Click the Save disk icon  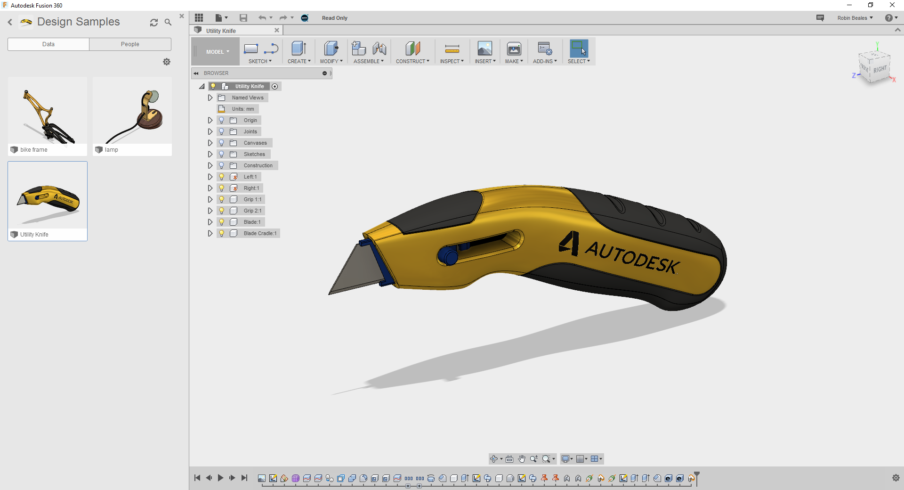243,18
